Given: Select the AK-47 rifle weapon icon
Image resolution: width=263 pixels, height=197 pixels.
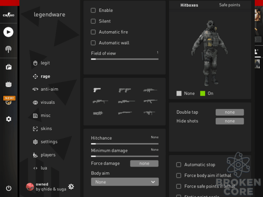Looking at the screenshot, I should click(150, 101).
